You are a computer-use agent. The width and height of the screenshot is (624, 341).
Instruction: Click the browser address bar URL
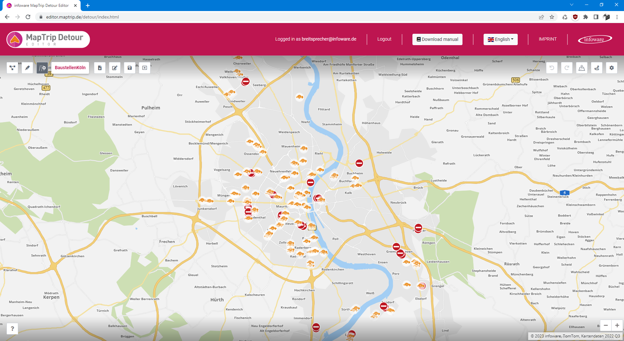(x=83, y=17)
